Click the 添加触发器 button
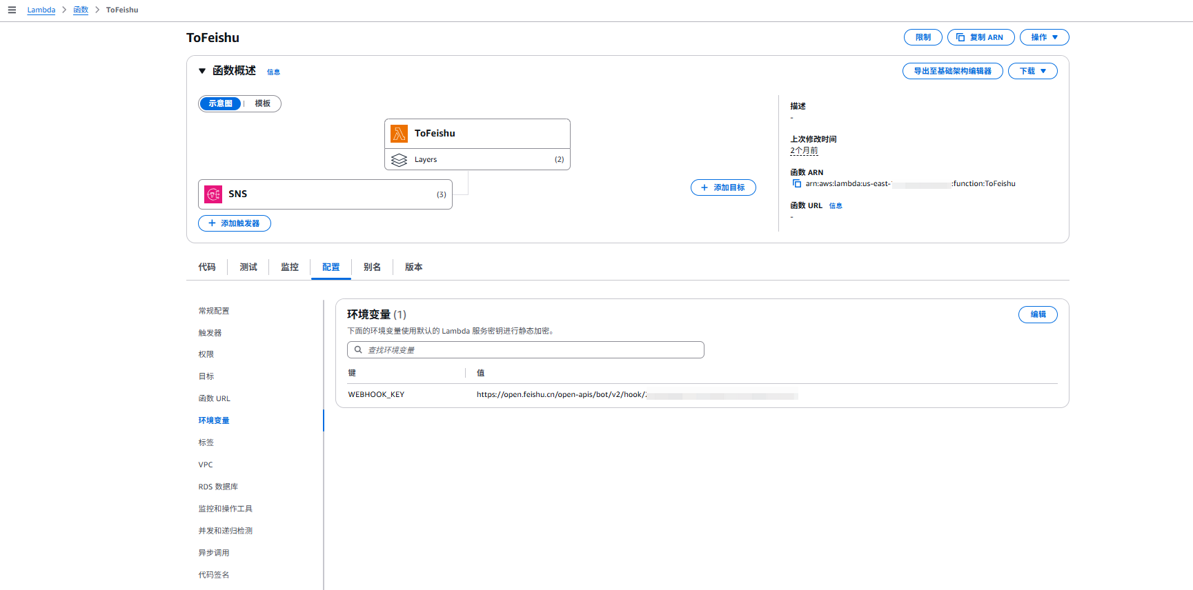Viewport: 1193px width, 590px height. (235, 223)
